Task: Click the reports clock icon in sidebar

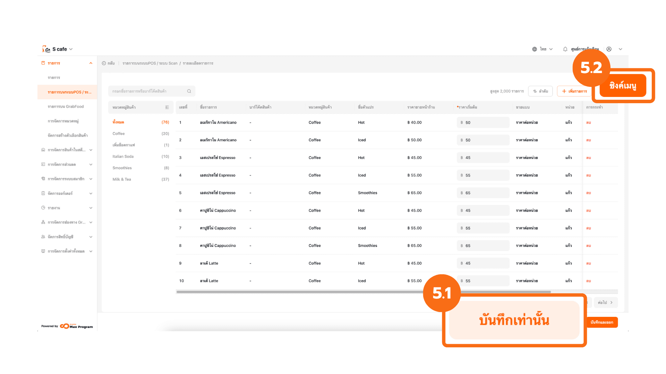Action: pos(43,208)
